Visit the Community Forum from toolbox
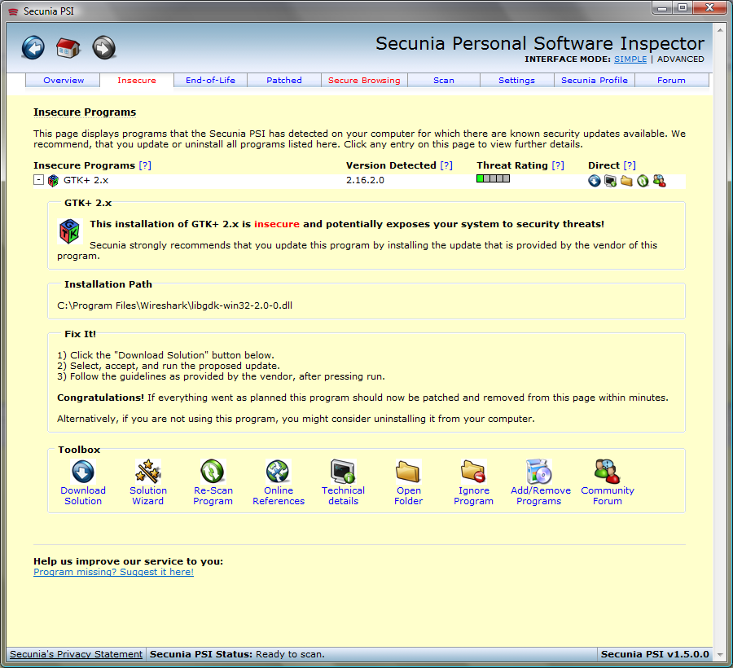The image size is (733, 668). [x=607, y=472]
